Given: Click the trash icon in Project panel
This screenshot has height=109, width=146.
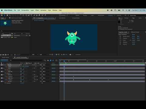Looking at the screenshot, I should pos(15,55).
